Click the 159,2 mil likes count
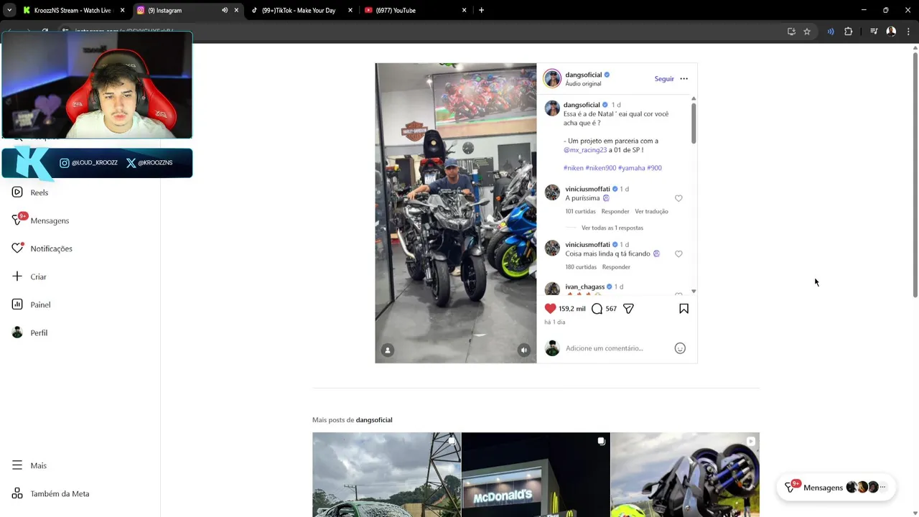The height and width of the screenshot is (517, 919). click(572, 309)
